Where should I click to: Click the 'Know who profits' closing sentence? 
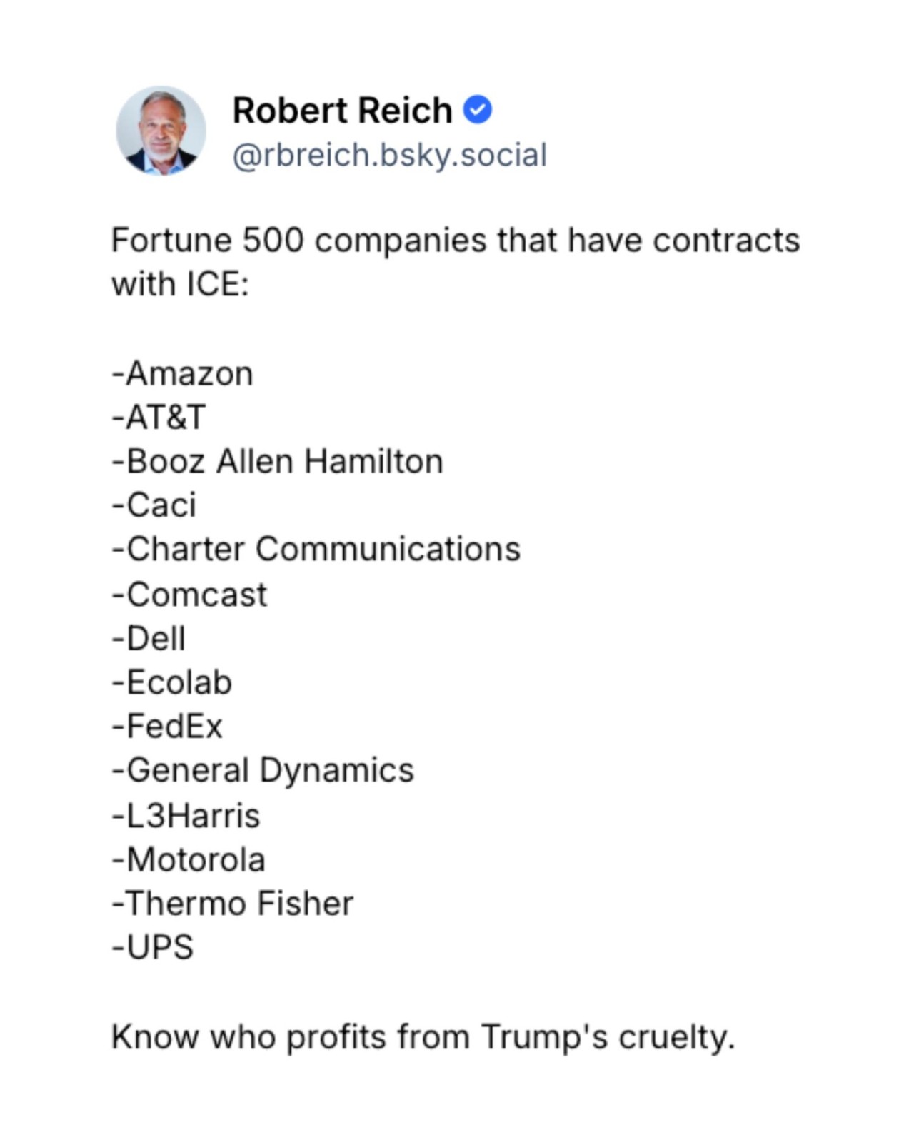423,1036
